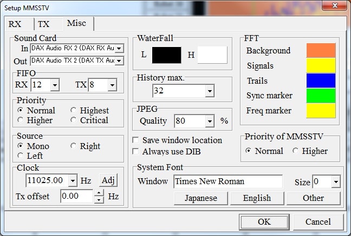Click the Adj clock button
This screenshot has height=236, width=351.
108,180
